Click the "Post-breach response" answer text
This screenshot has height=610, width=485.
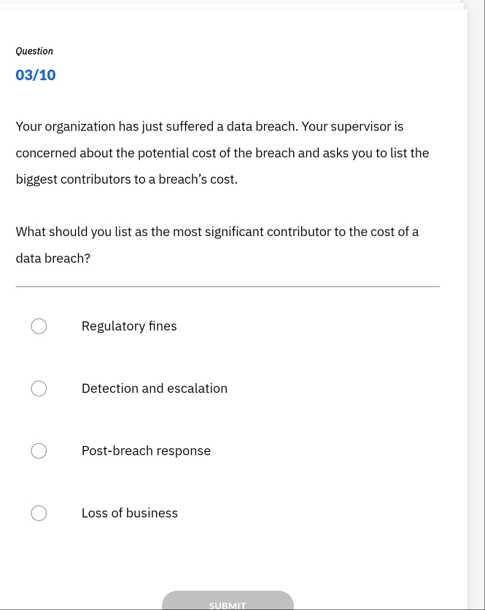[146, 450]
